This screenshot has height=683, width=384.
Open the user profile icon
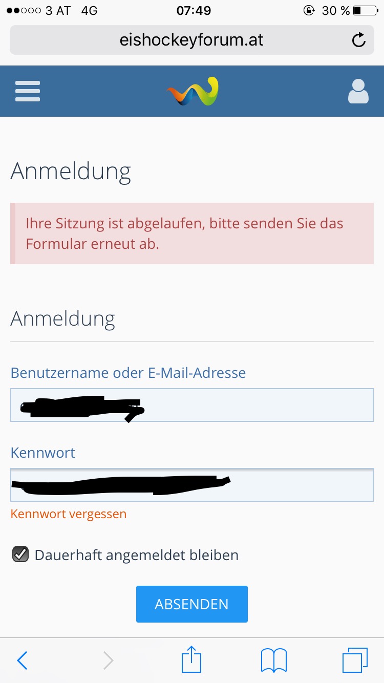358,92
